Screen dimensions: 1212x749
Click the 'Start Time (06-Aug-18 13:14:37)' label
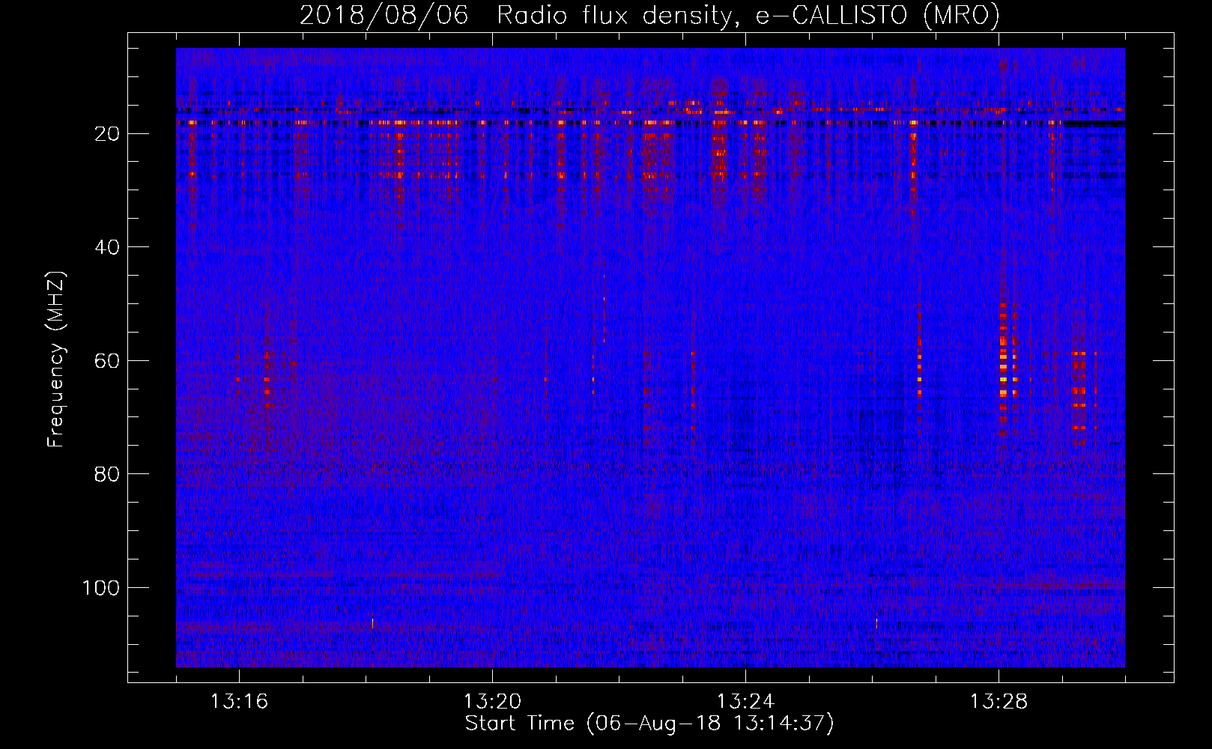(649, 724)
